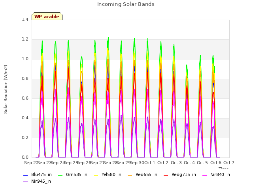The height and width of the screenshot is (189, 253).
Task: Click the green Grn535_in legend swatch
Action: (60, 175)
